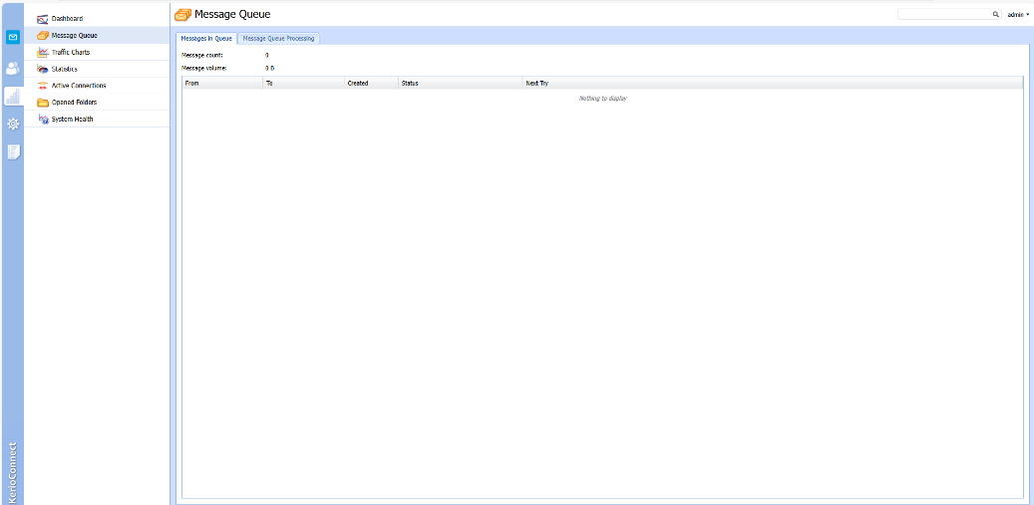The image size is (1034, 505).
Task: Sort by the Next Try column header
Action: click(x=536, y=84)
